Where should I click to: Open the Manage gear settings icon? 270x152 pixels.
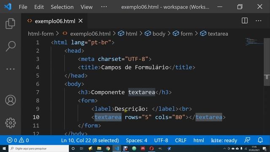pyautogui.click(x=11, y=123)
